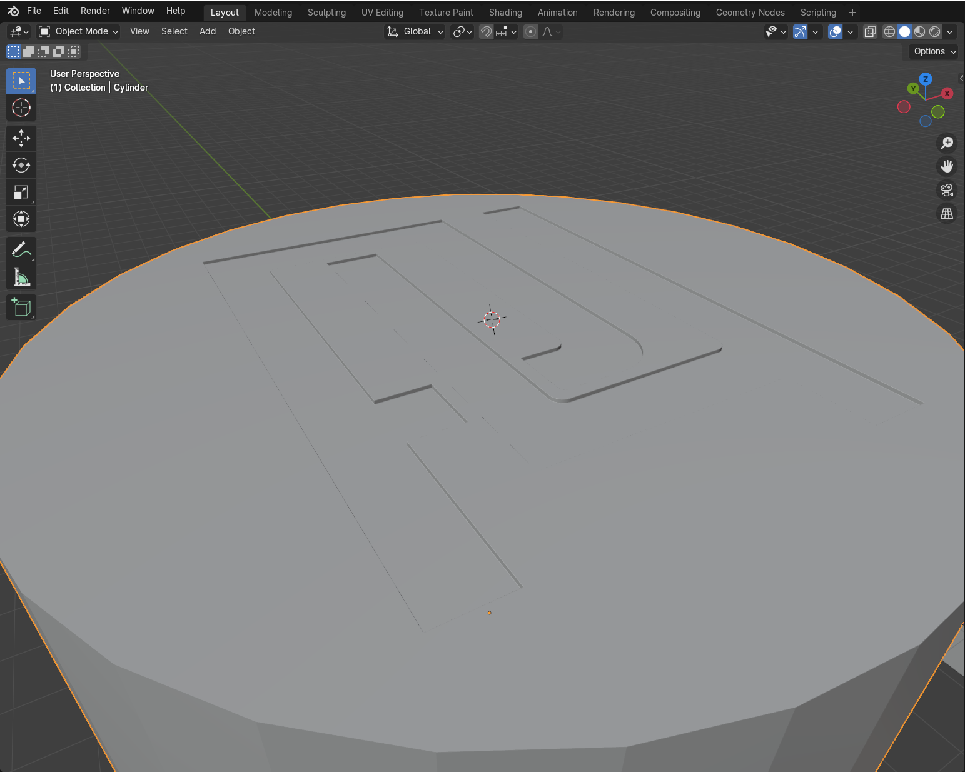Viewport: 965px width, 772px height.
Task: Click the Y axis on navigation gizmo
Action: tap(913, 88)
